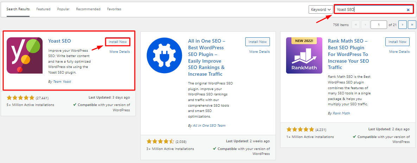Select the current page number field
This screenshot has height=163, width=417.
(379, 25)
